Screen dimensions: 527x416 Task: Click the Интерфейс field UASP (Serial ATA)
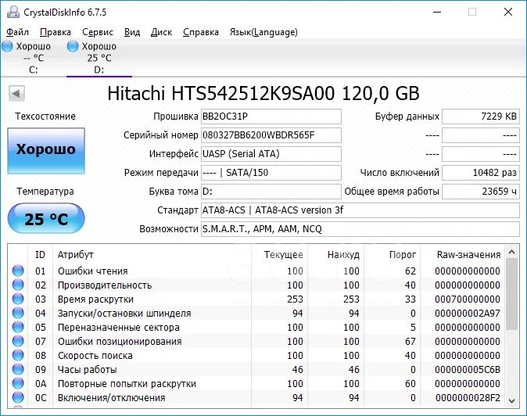[271, 154]
